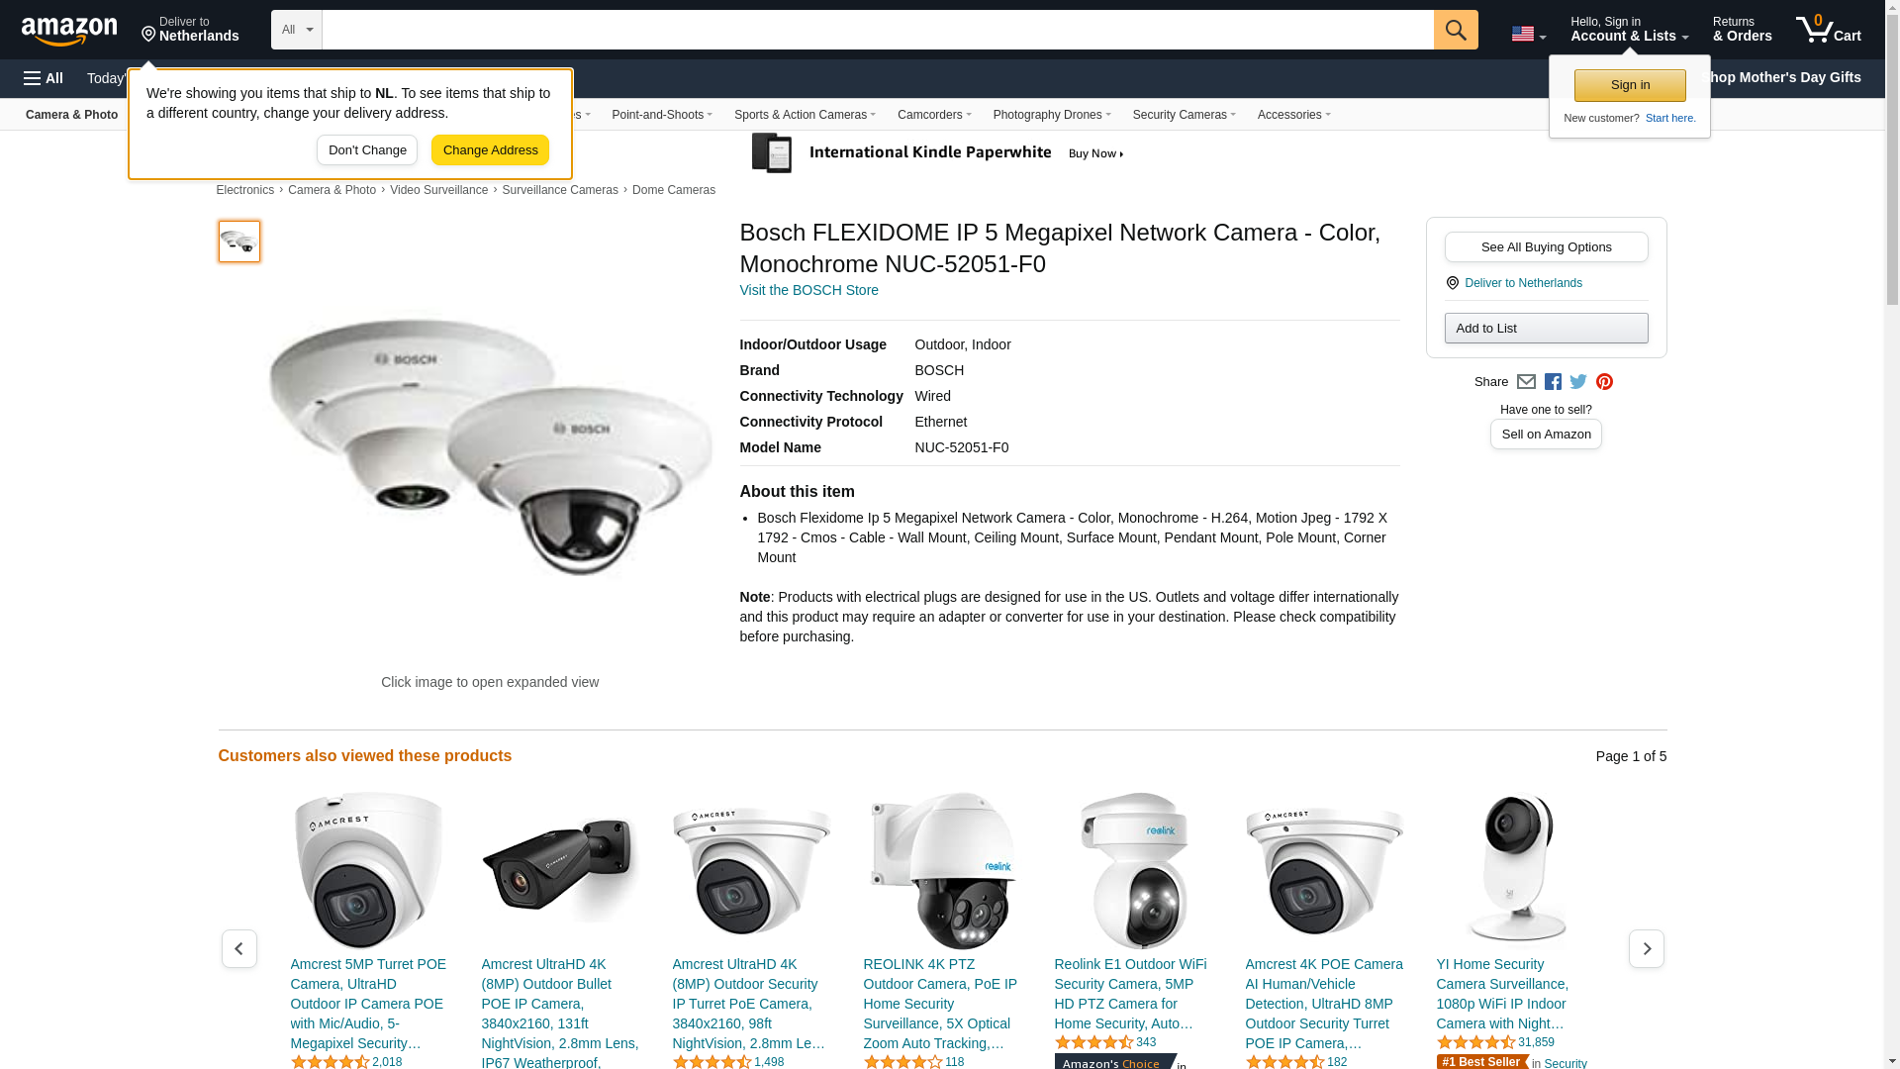The image size is (1900, 1069).
Task: Open the cart icon
Action: (x=1829, y=29)
